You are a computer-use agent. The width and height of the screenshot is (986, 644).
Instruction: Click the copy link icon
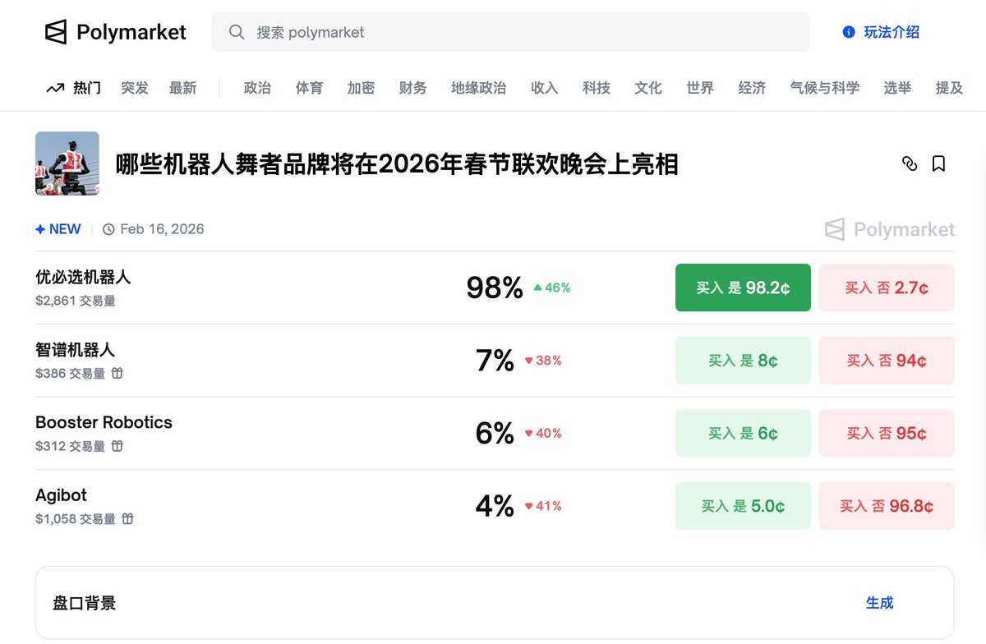(910, 163)
